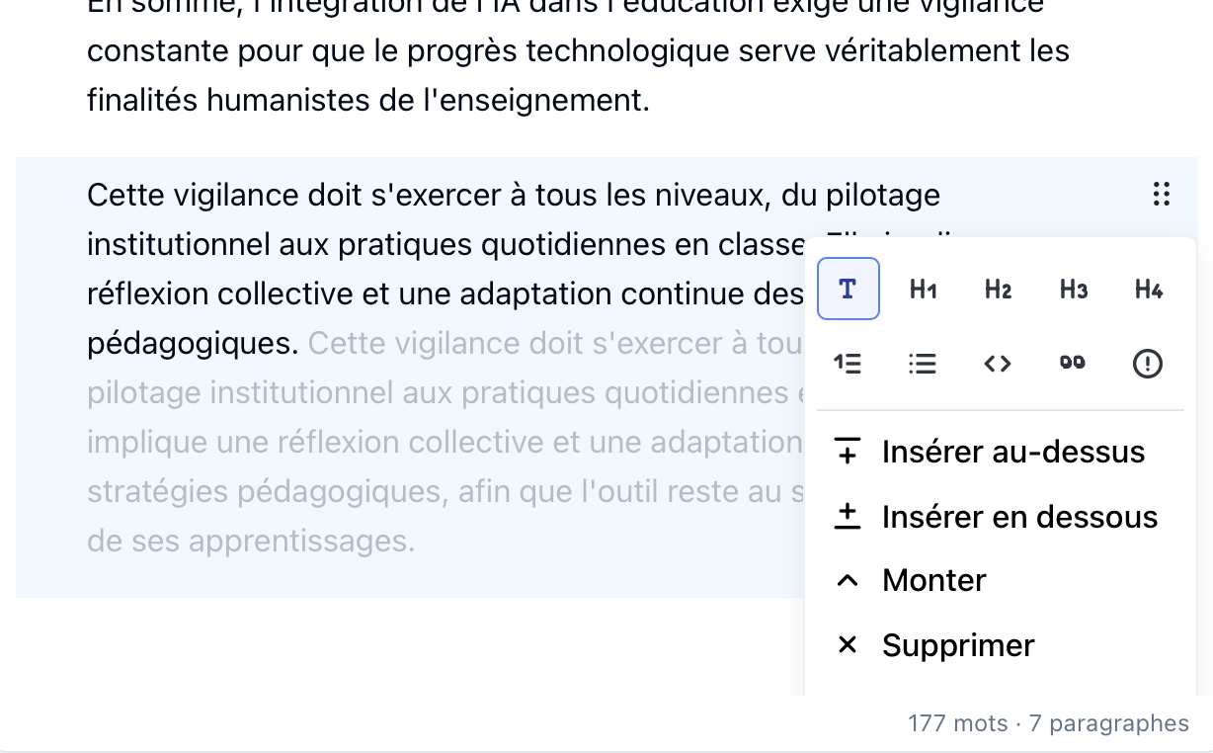Switch block to Heading 4
1213x753 pixels.
[1148, 289]
